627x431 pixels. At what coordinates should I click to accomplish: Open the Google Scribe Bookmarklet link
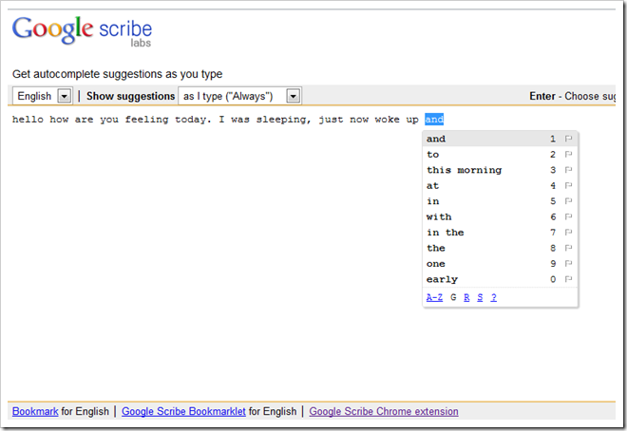point(183,411)
